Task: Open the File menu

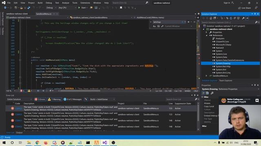Action: coord(9,3)
